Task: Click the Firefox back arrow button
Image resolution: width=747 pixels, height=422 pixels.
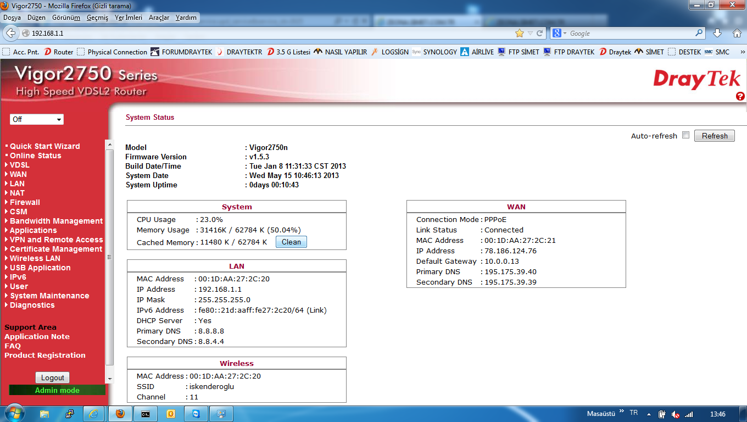Action: [x=10, y=34]
